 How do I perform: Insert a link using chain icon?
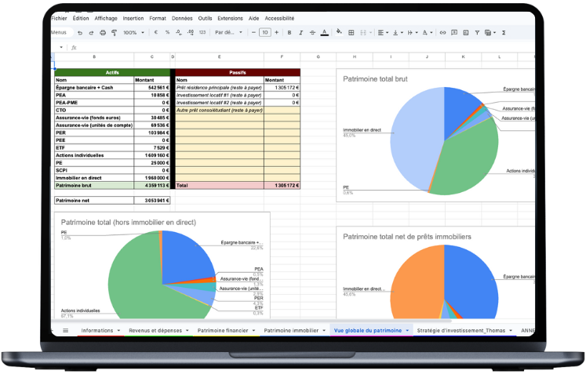point(442,32)
